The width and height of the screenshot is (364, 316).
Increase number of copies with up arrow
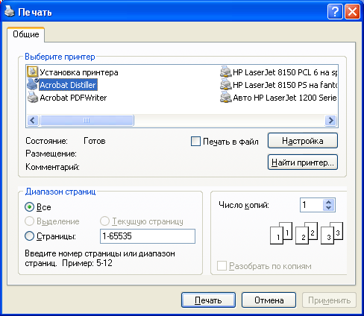(328, 202)
